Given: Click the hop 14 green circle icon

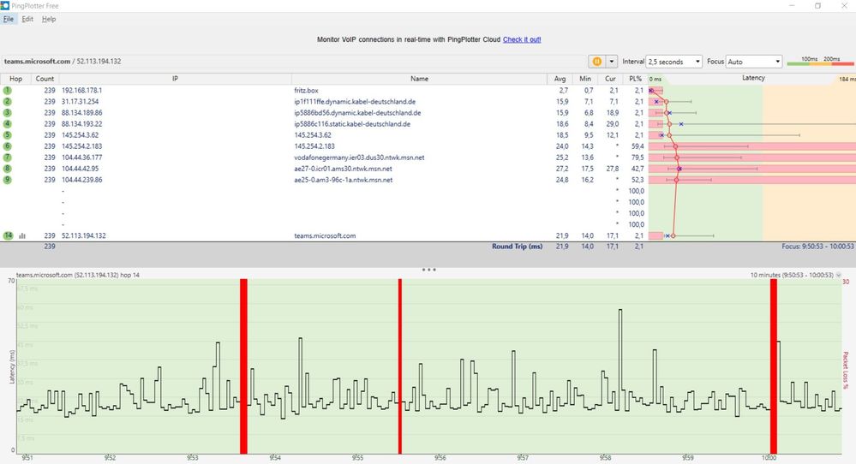Looking at the screenshot, I should coord(8,235).
